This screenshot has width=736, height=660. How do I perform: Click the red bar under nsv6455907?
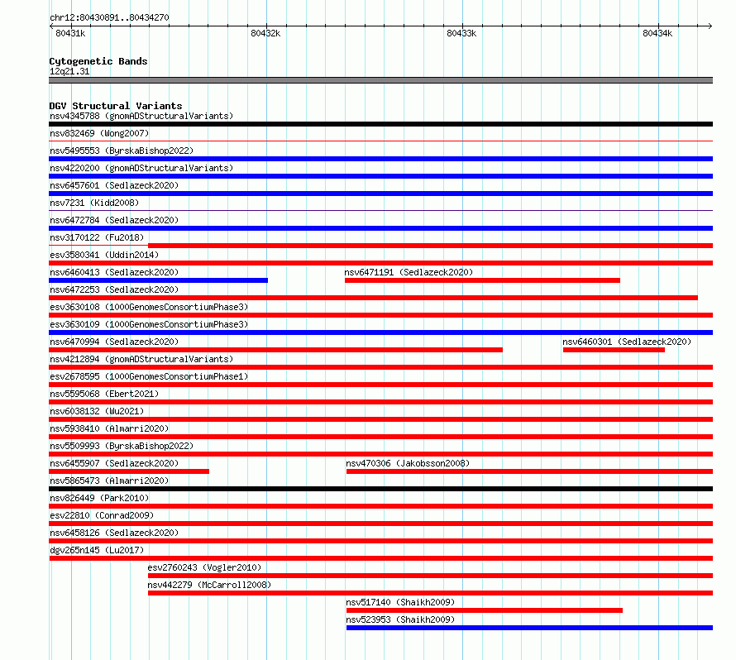click(x=129, y=471)
